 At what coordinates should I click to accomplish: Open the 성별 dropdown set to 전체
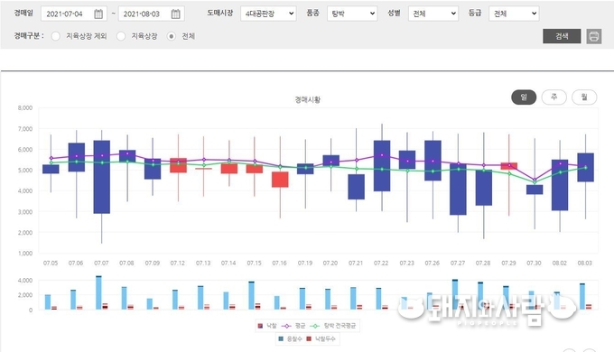point(433,14)
